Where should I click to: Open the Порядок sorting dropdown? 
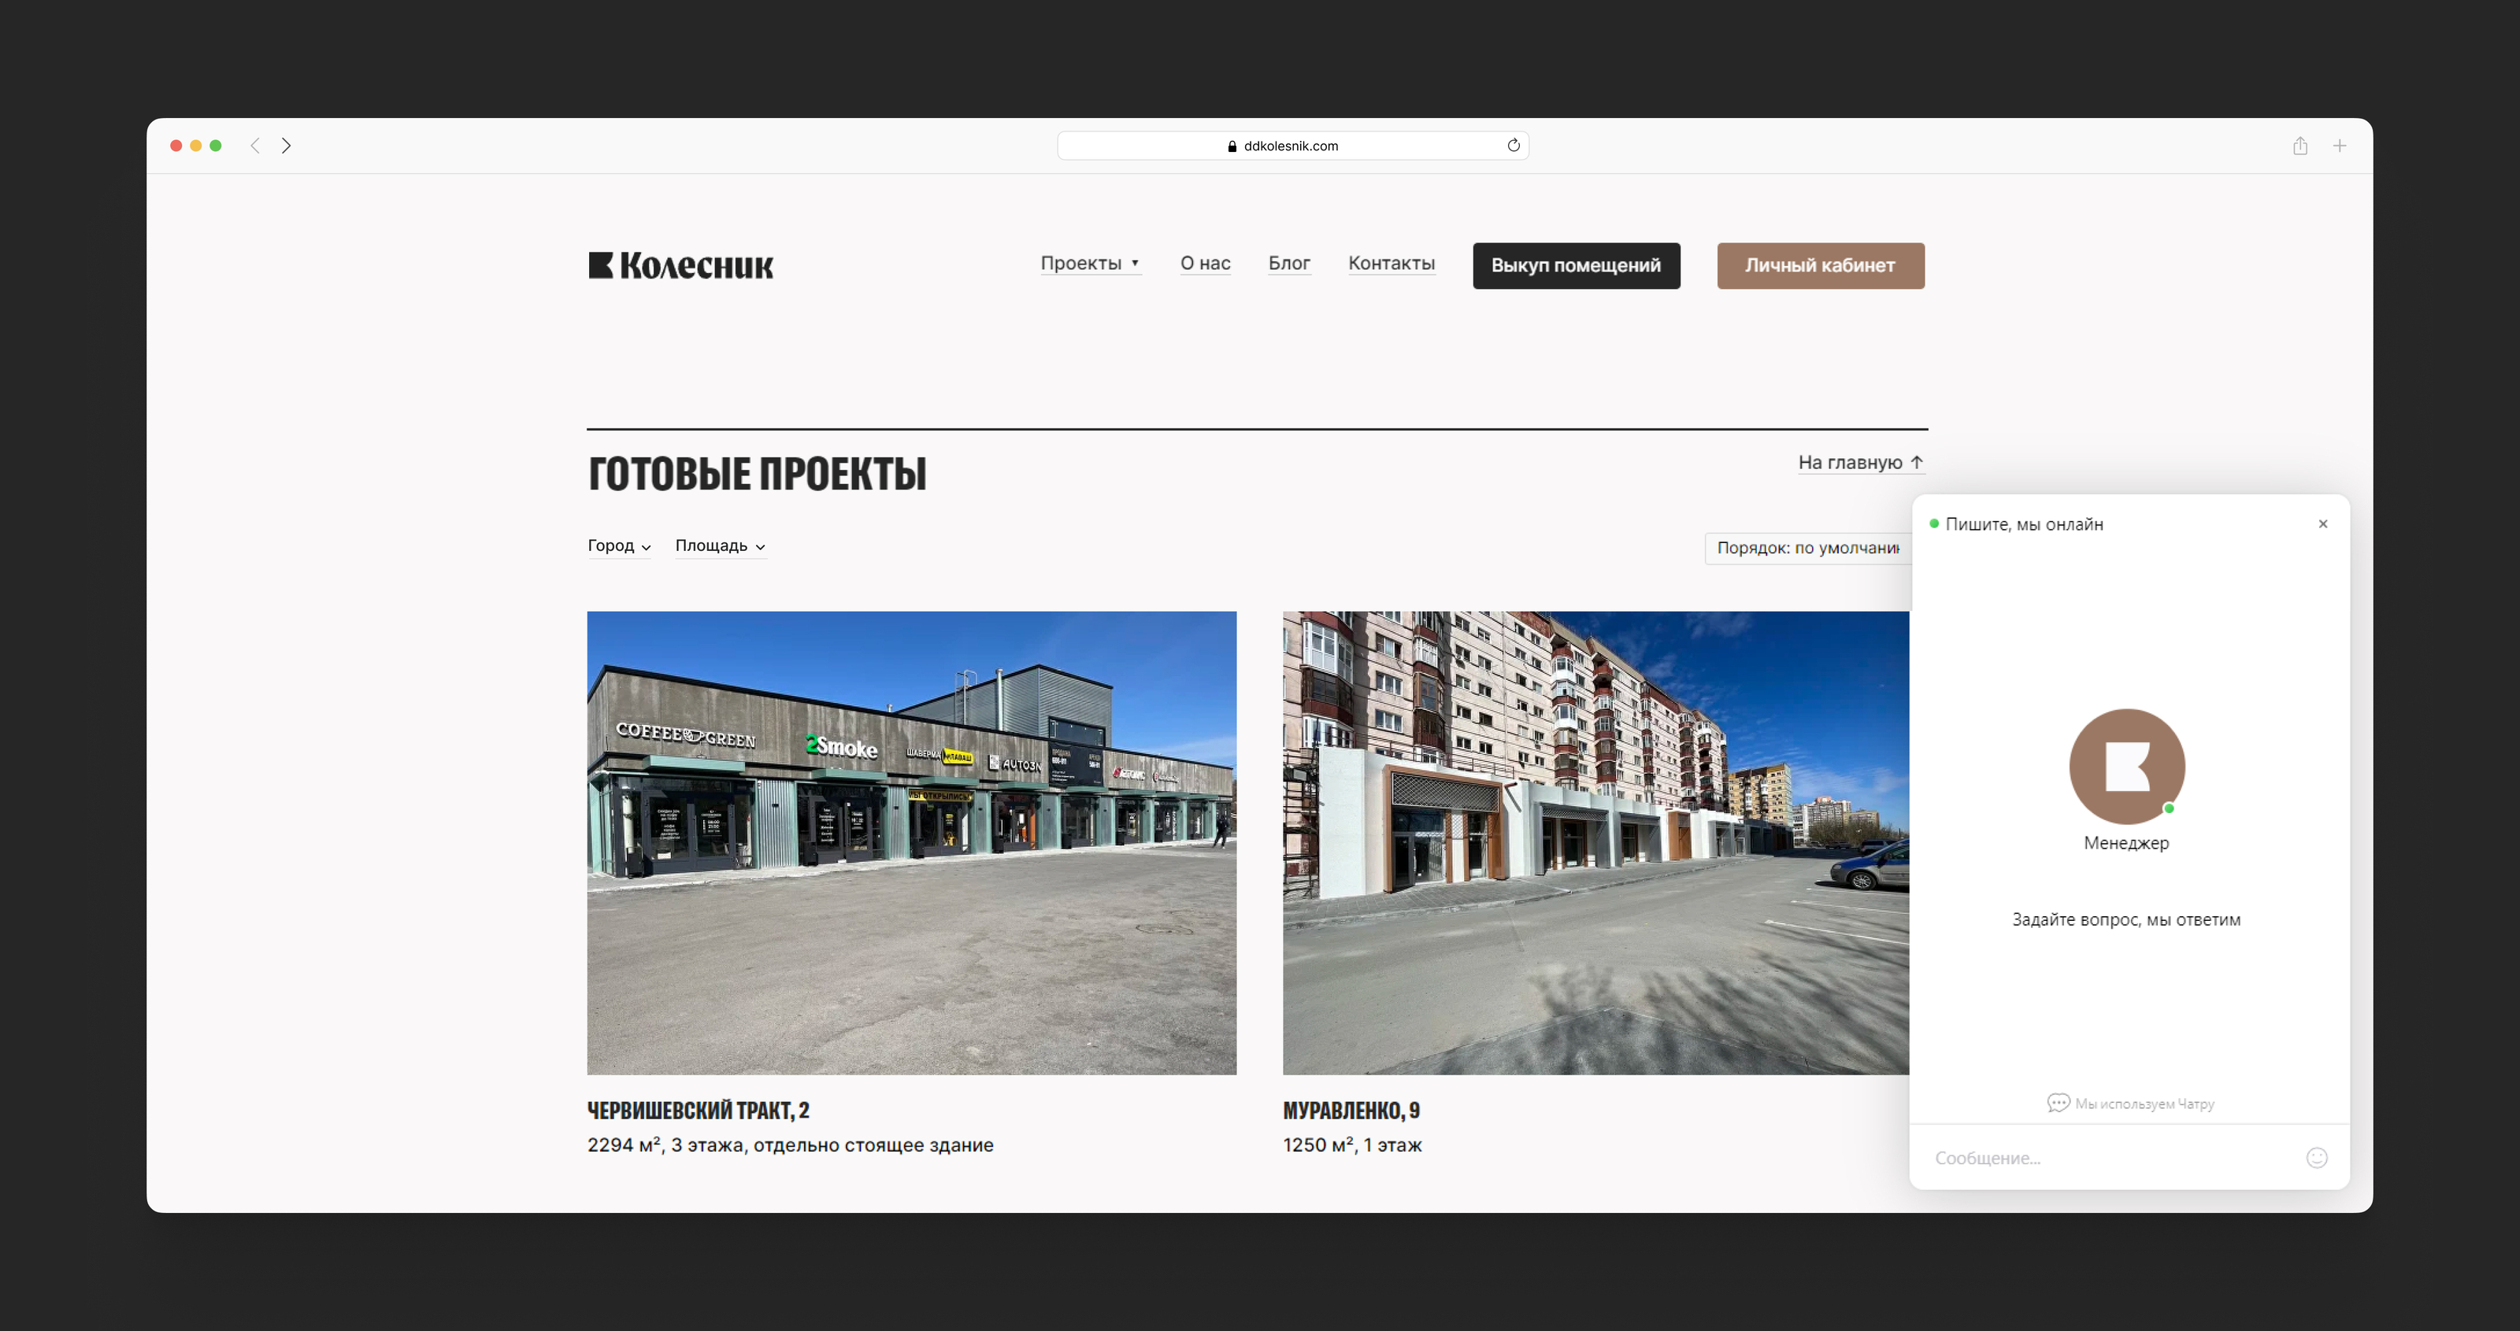[x=1807, y=548]
